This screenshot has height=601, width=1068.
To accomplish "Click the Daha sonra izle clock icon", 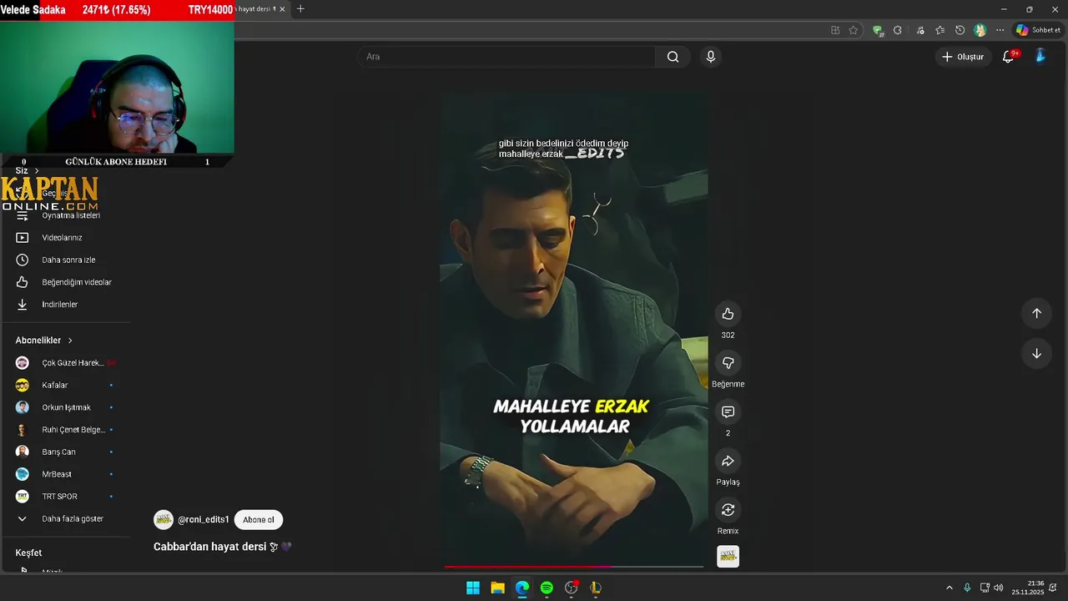I will [23, 260].
